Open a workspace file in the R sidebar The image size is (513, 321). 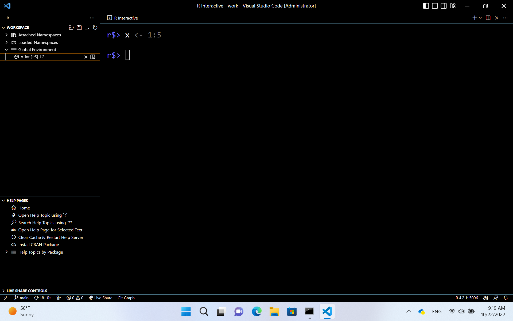pos(71,27)
